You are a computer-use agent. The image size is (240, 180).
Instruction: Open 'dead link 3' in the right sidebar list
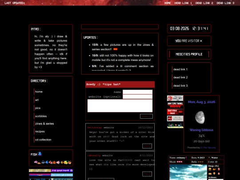click(x=180, y=86)
